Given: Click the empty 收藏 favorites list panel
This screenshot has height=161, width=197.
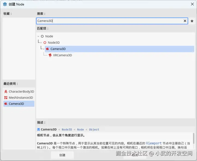Looking at the screenshot, I should [19, 48].
